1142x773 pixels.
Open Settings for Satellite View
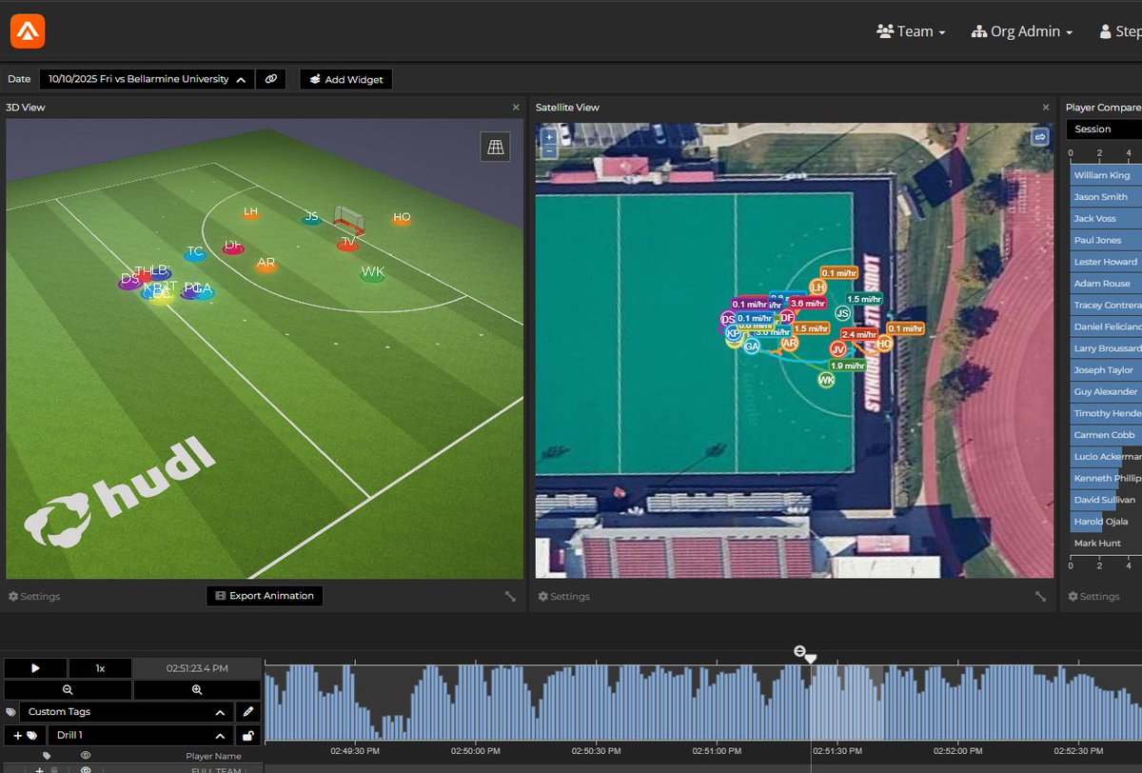(x=564, y=597)
